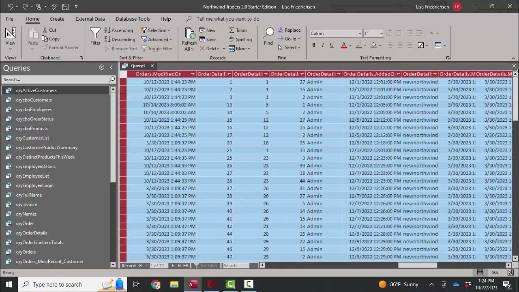The width and height of the screenshot is (519, 292).
Task: Change the background fill color
Action: point(373,45)
